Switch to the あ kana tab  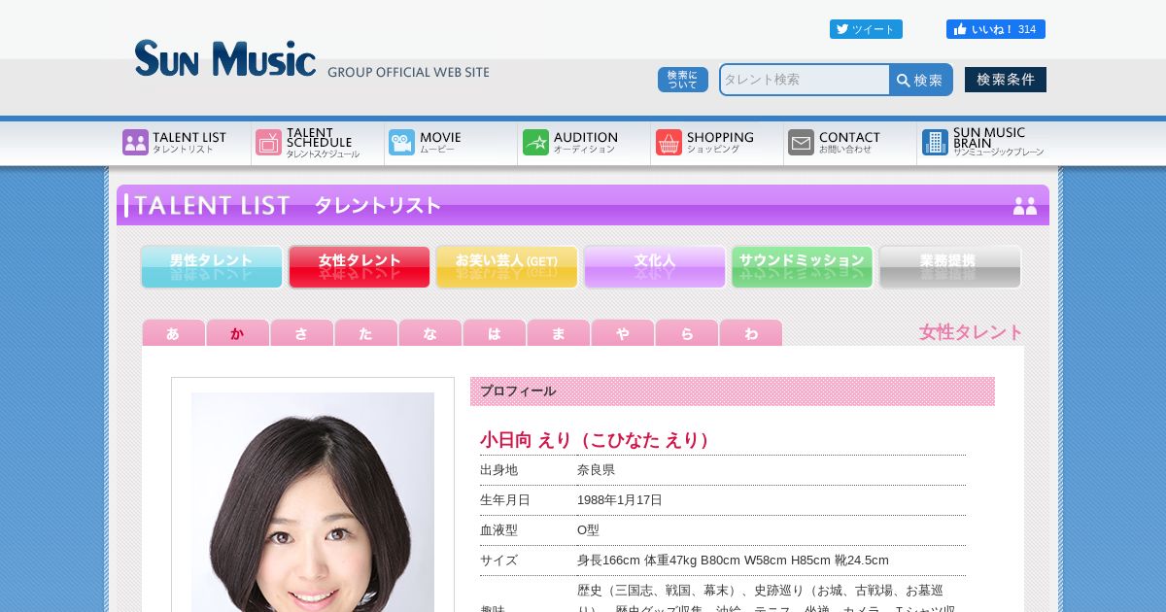174,333
